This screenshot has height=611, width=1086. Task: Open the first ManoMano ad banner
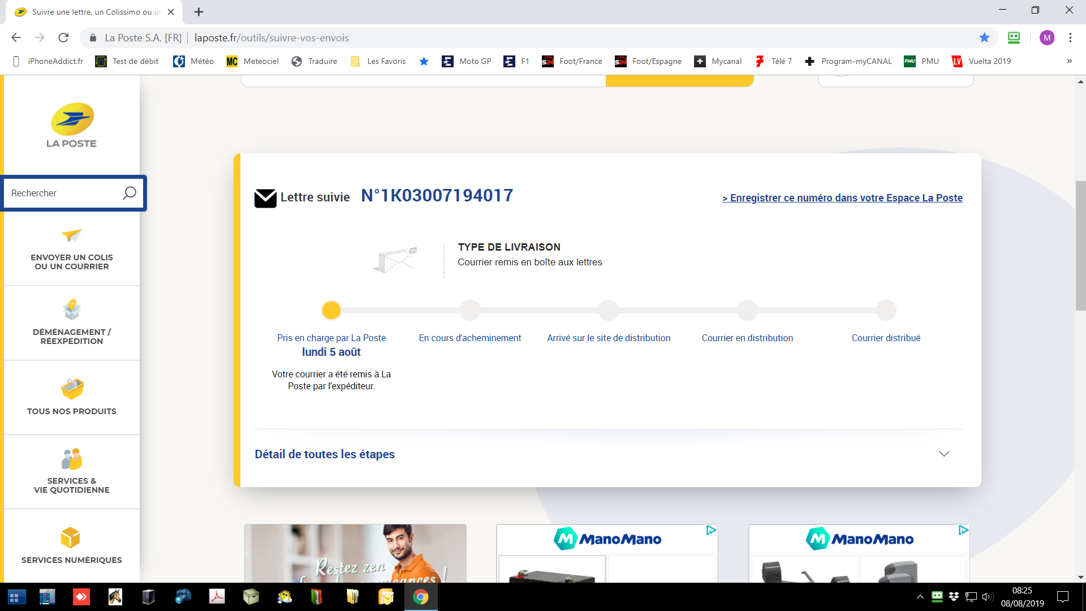607,553
